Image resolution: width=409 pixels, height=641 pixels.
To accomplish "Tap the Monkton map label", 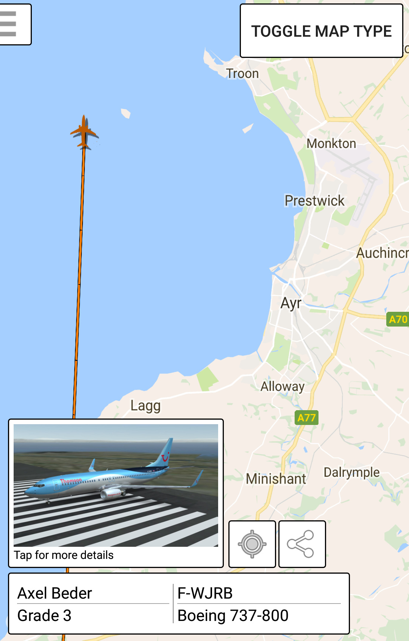I will (x=331, y=143).
